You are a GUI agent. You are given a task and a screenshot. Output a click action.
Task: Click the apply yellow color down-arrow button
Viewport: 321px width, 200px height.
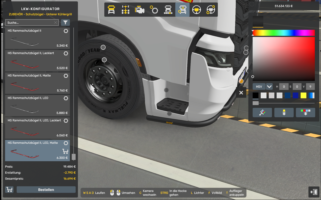tap(284, 113)
